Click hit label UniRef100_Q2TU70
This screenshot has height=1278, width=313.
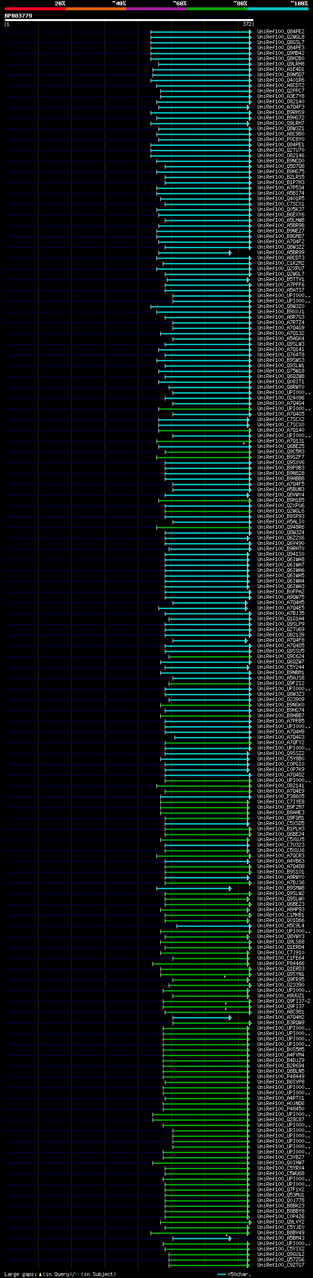click(281, 150)
